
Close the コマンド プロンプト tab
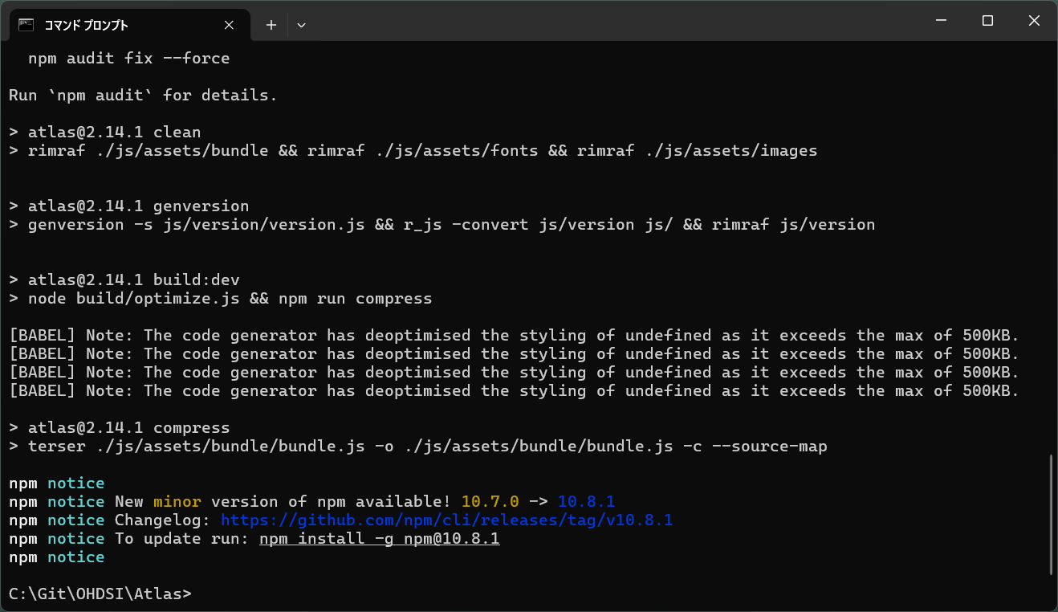229,25
